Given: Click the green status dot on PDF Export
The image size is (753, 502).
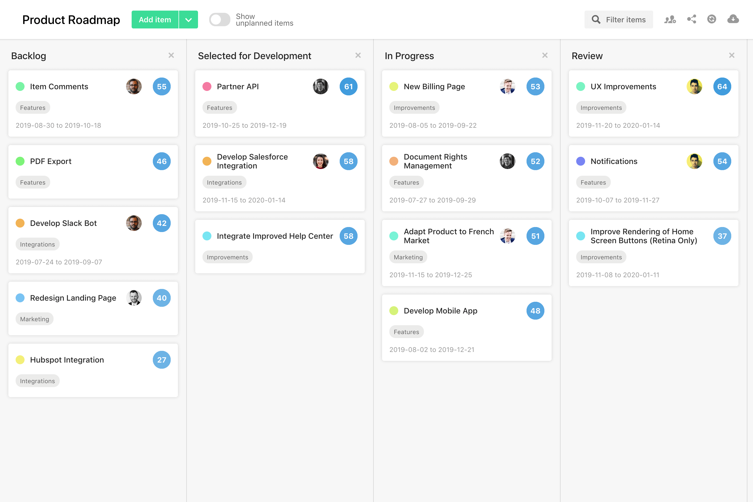Looking at the screenshot, I should pyautogui.click(x=20, y=161).
